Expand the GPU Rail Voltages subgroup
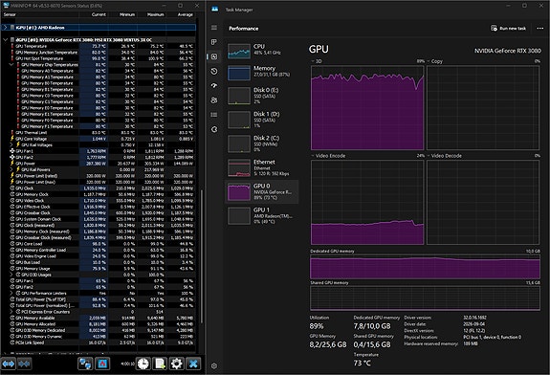 tap(11, 144)
